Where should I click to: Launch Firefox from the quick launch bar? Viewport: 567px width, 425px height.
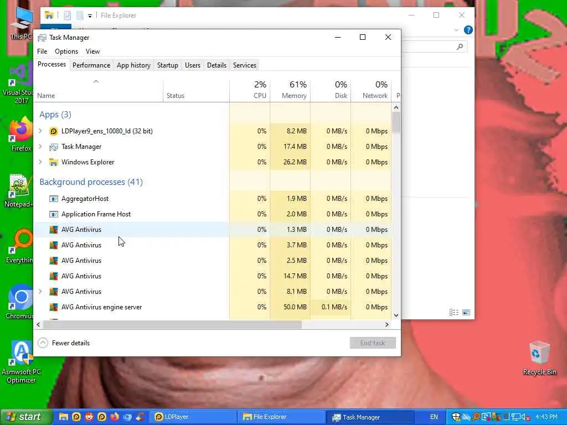pyautogui.click(x=115, y=417)
